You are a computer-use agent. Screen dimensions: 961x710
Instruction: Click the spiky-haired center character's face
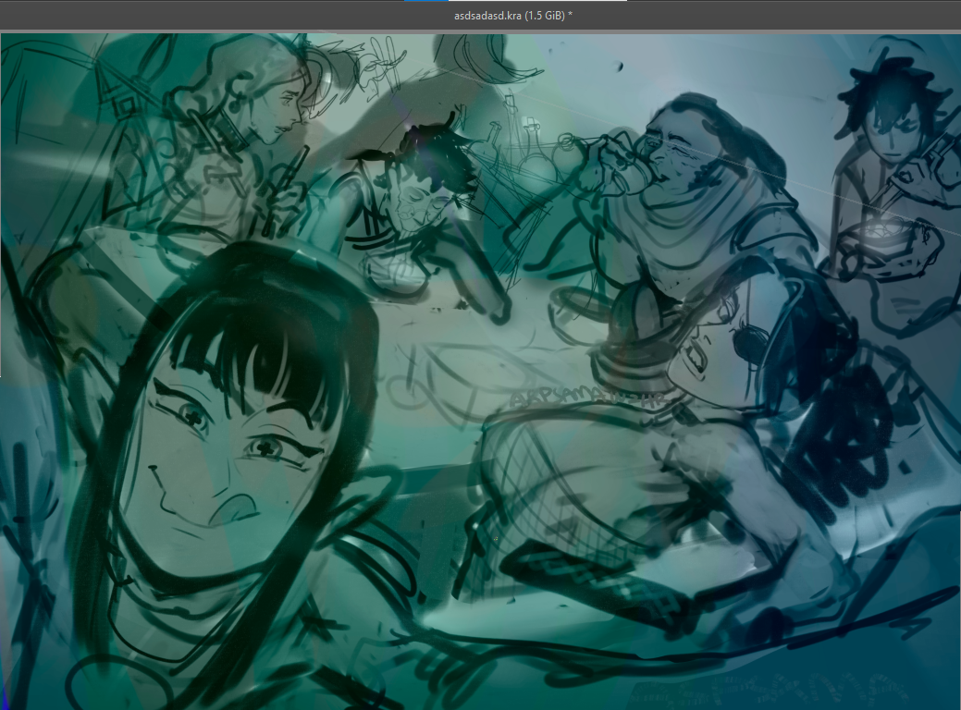(413, 196)
